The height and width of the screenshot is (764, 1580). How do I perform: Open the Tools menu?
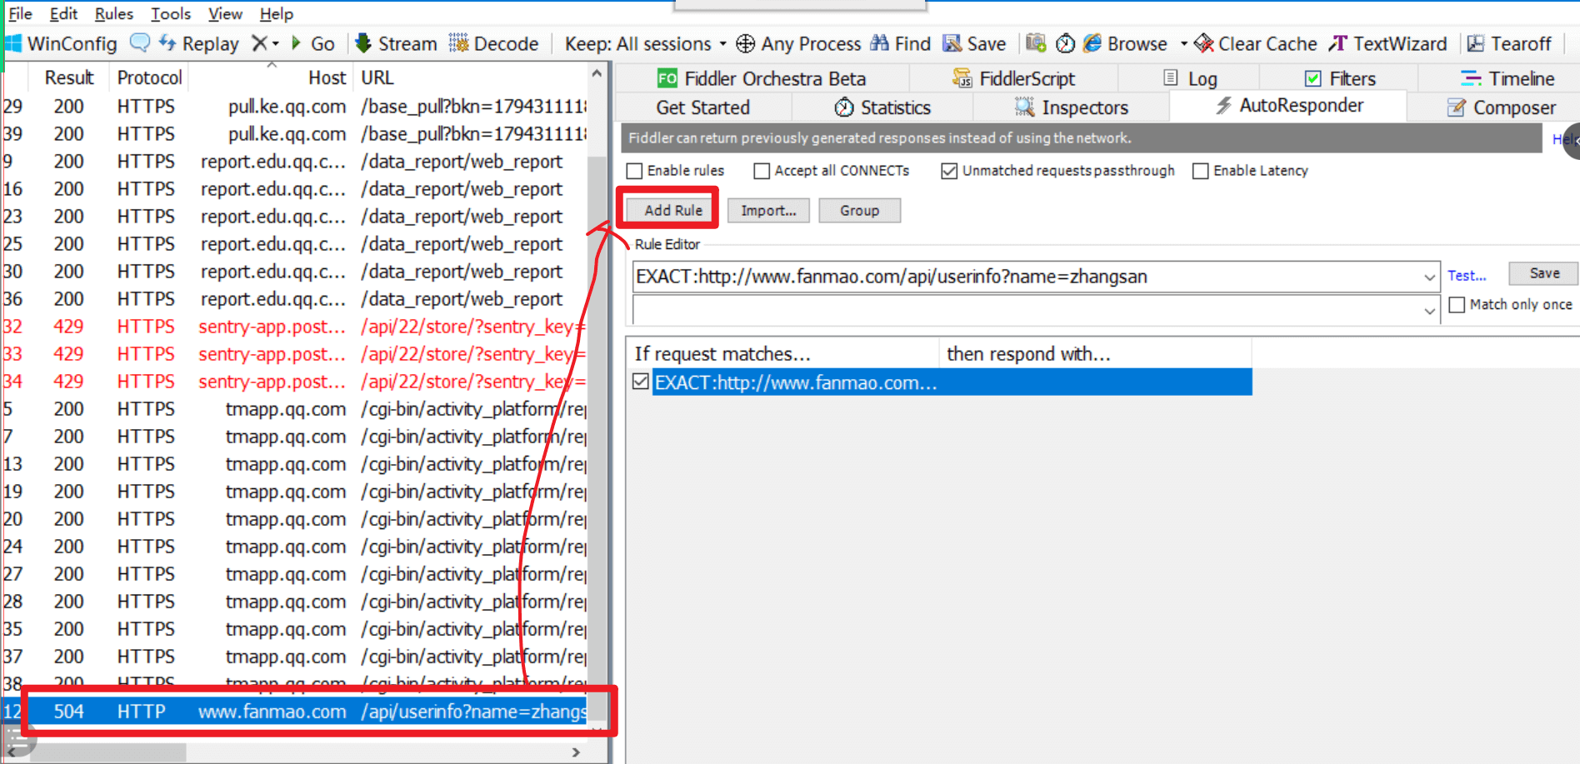[x=171, y=13]
